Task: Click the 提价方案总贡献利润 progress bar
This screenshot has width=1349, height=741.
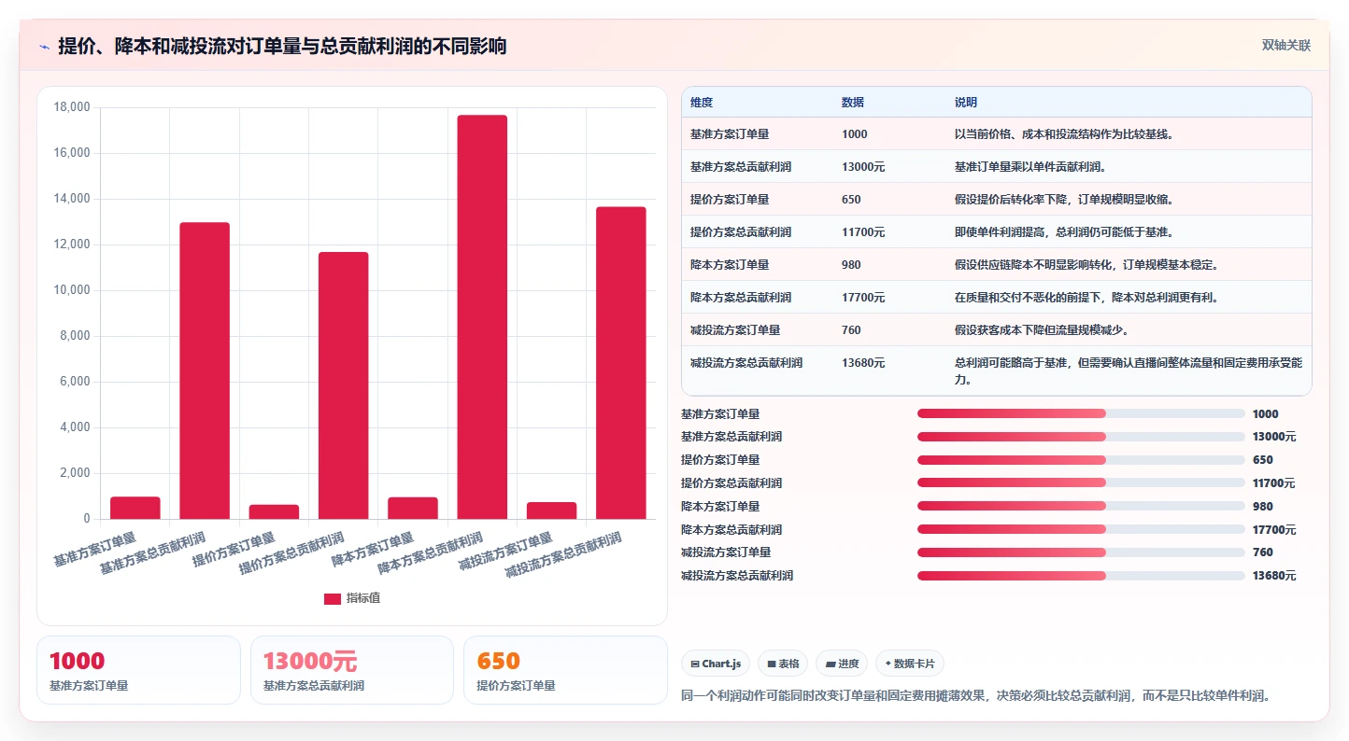Action: (x=1081, y=482)
